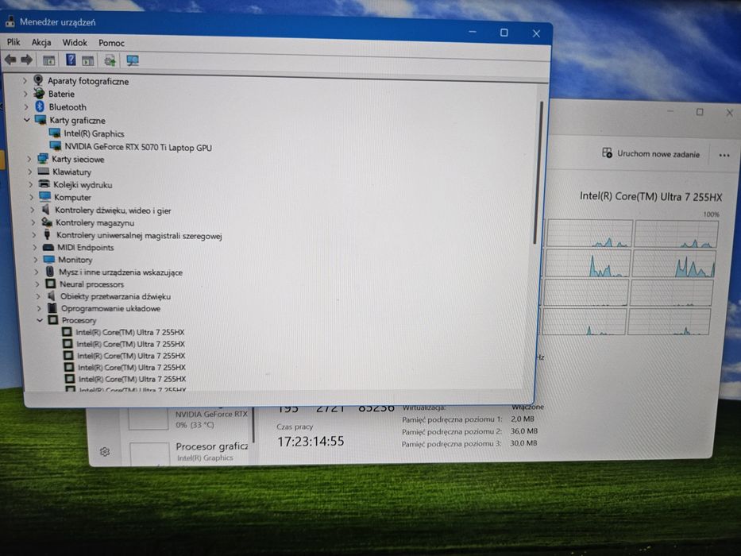Screen dimensions: 741x556
Task: Click the Kolejki wydruku printer icon
Action: pyautogui.click(x=44, y=184)
